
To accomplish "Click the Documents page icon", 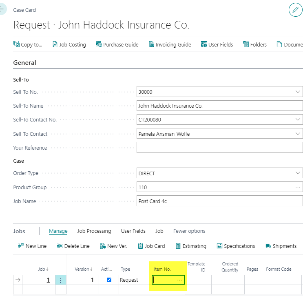I will [279, 44].
